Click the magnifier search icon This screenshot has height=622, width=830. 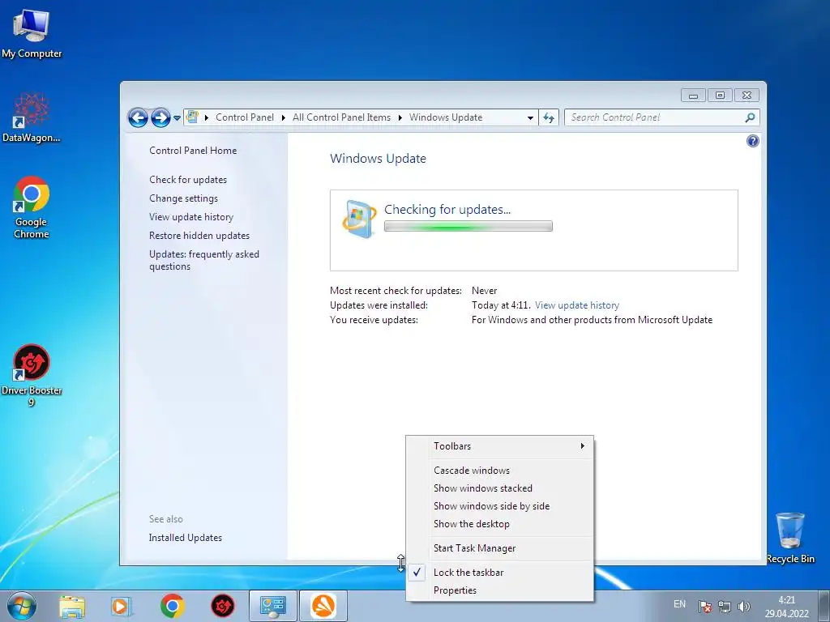[x=750, y=117]
